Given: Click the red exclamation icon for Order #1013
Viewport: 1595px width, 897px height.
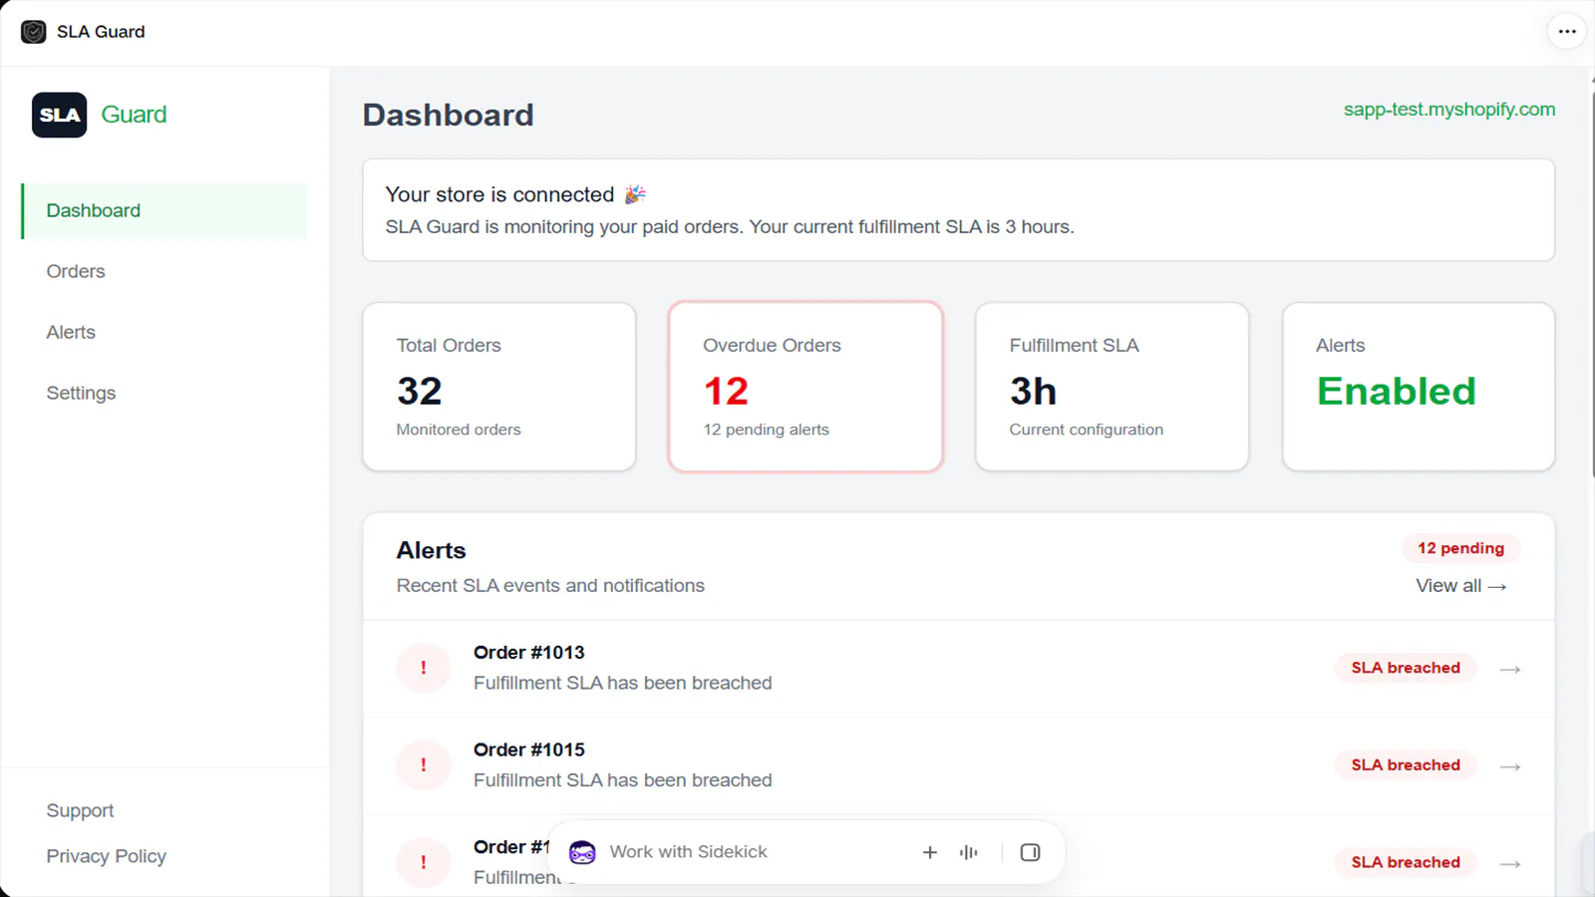Looking at the screenshot, I should click(x=424, y=668).
